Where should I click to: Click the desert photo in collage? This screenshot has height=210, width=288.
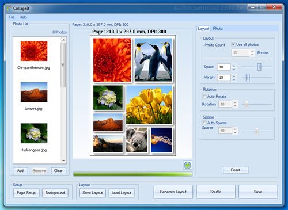(x=108, y=123)
